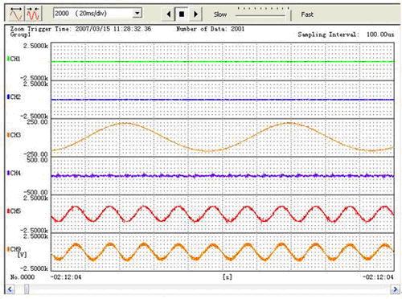Screen dimensions: 402x299
Task: Click the Sampling Interval 100.00us text
Action: pyautogui.click(x=346, y=35)
